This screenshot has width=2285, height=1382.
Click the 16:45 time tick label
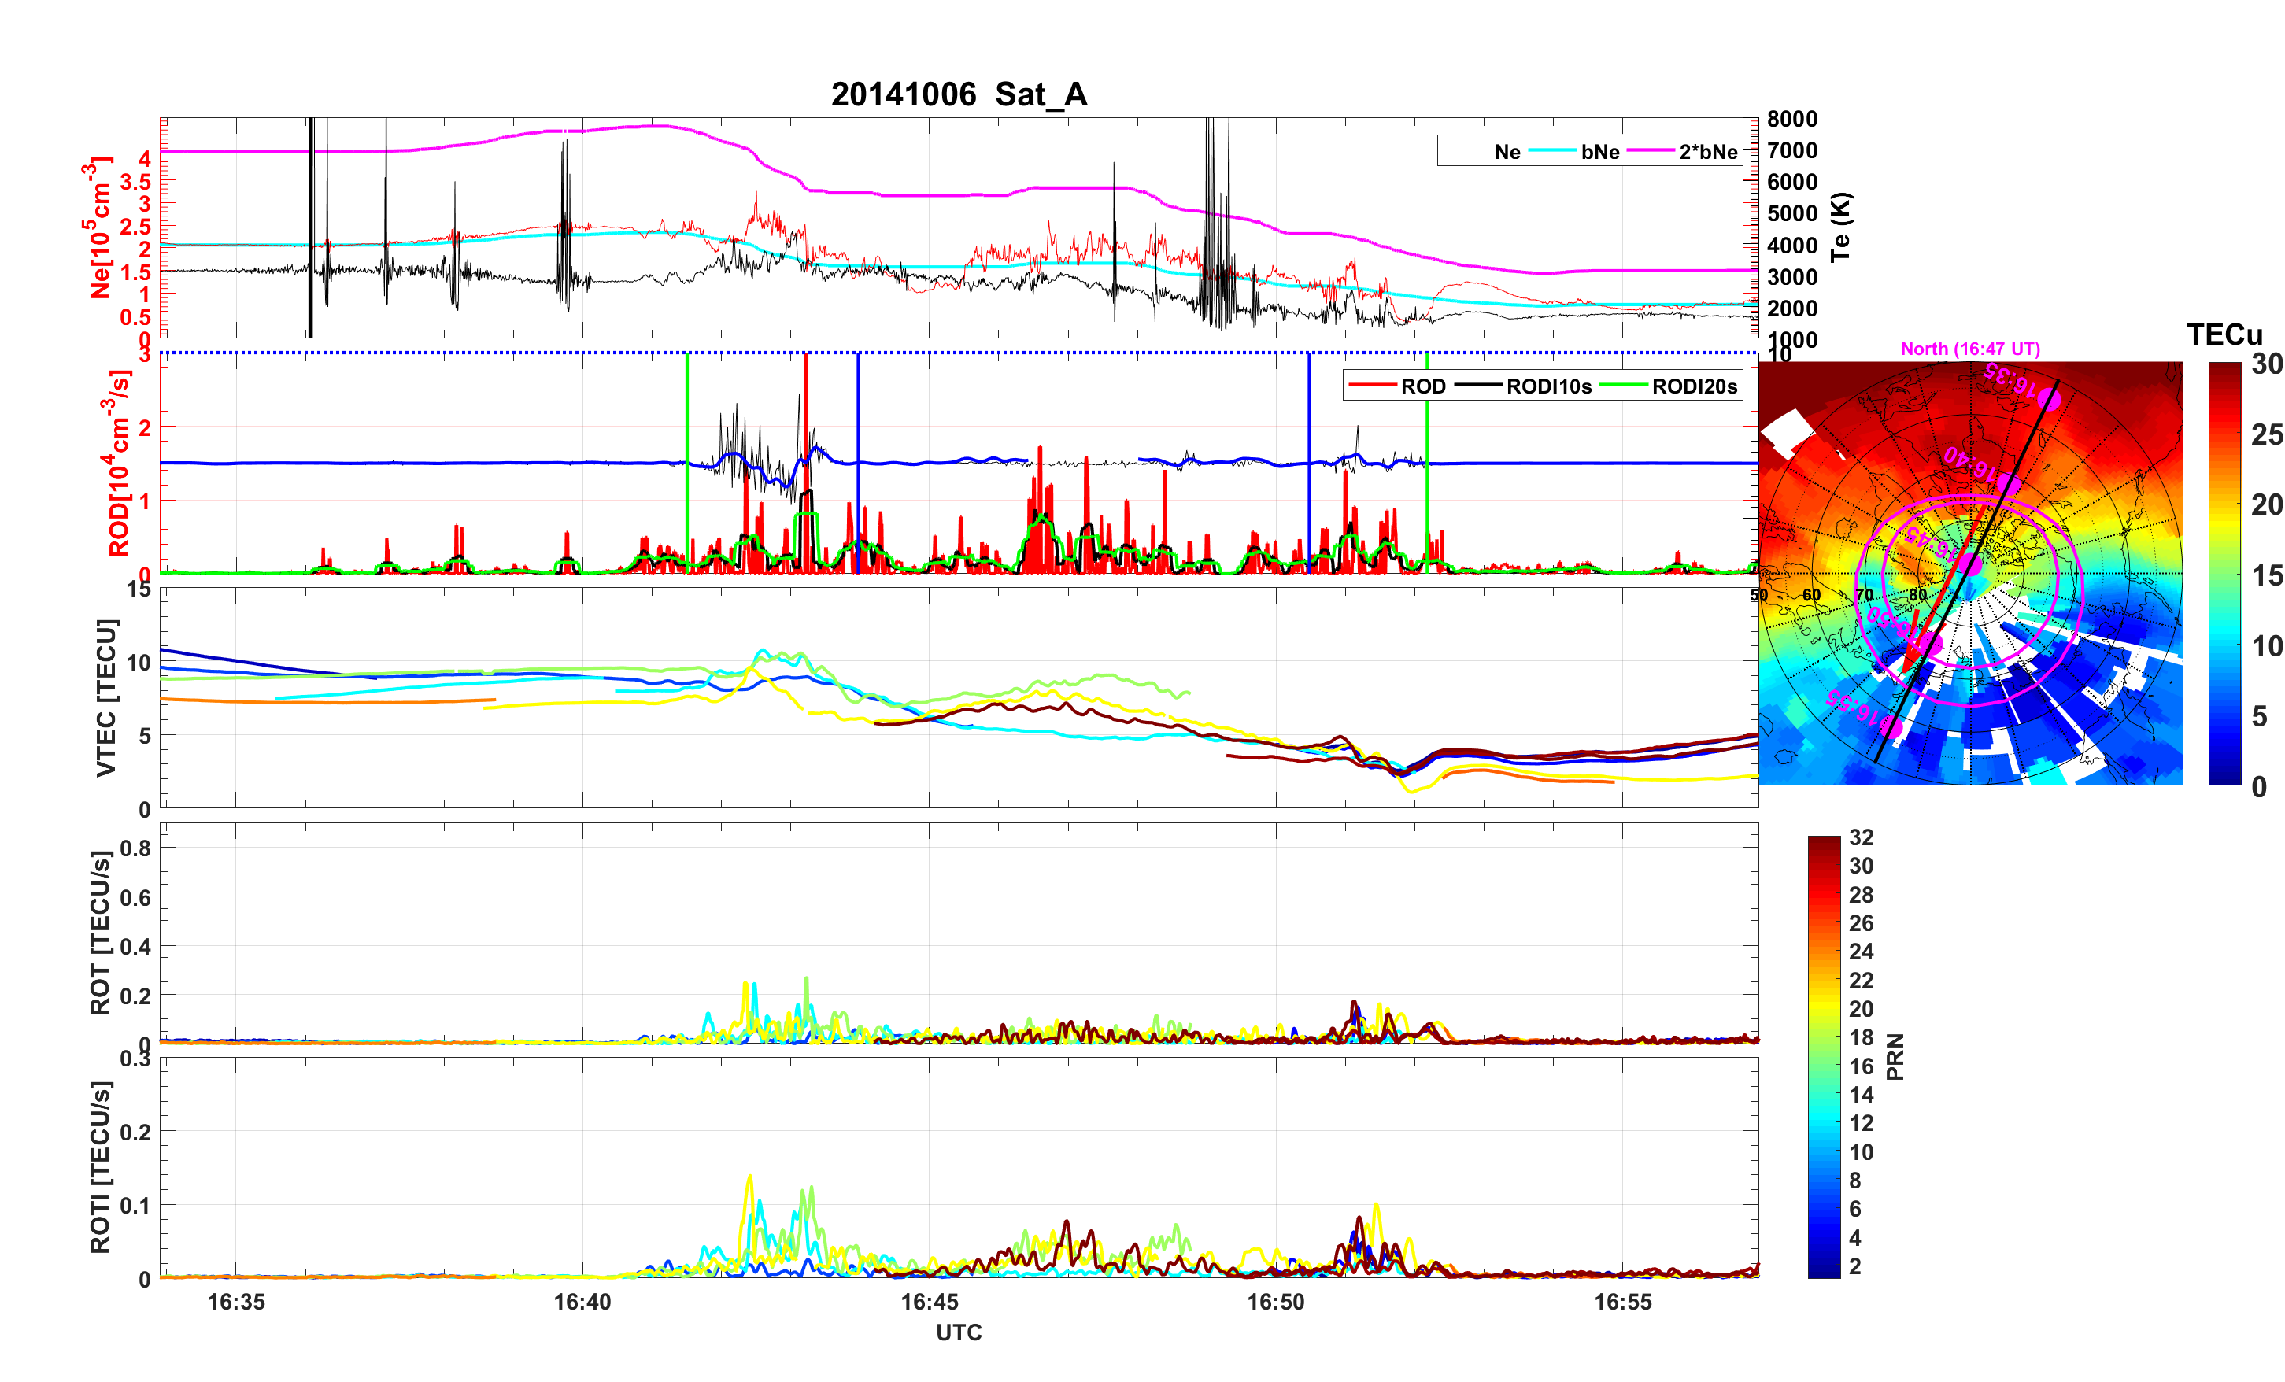[930, 1301]
